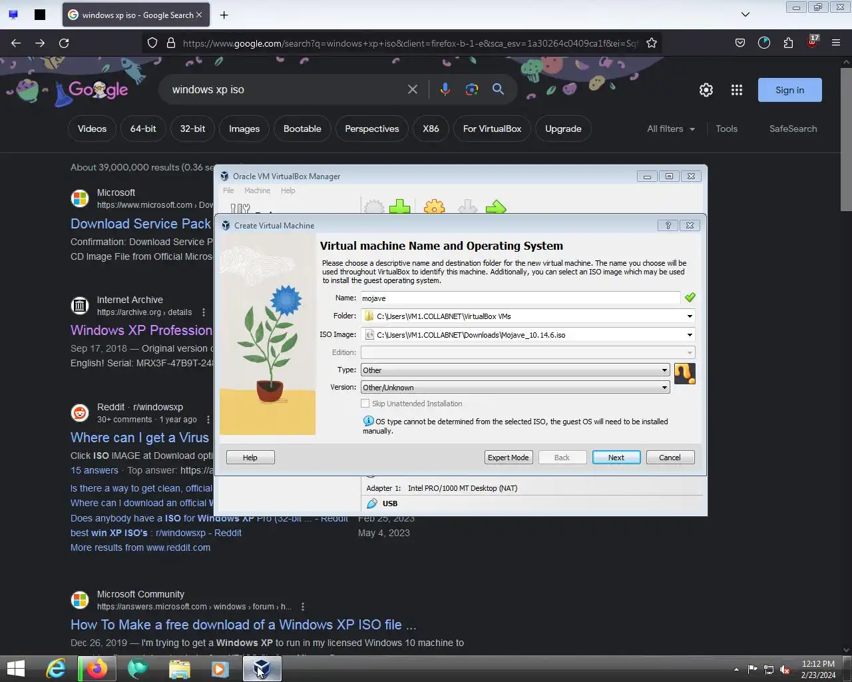Image resolution: width=852 pixels, height=682 pixels.
Task: Open the Version dropdown Other/Unknown
Action: pos(515,388)
